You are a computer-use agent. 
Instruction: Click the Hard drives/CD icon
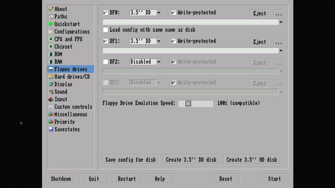pyautogui.click(x=51, y=77)
